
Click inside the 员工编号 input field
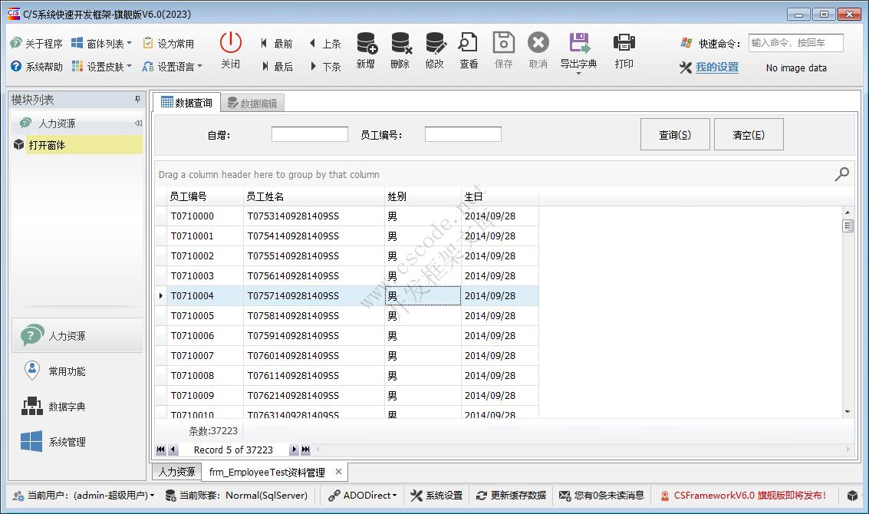tap(462, 133)
